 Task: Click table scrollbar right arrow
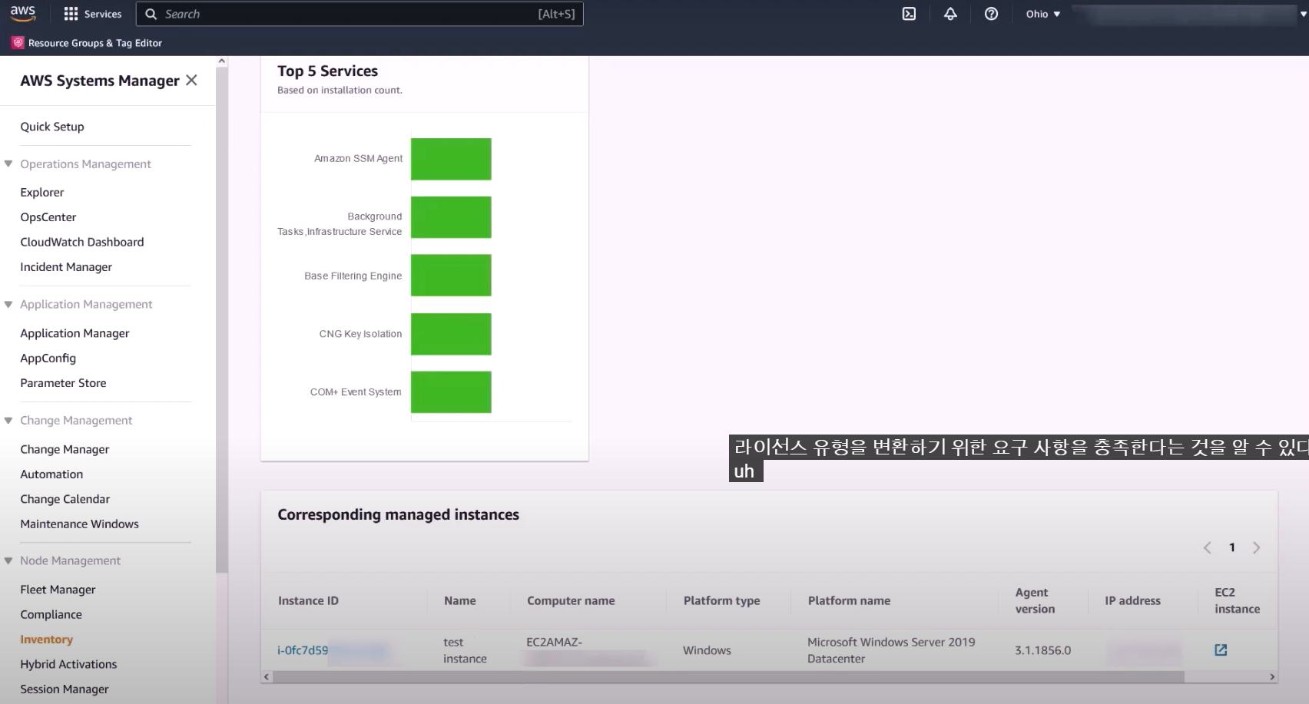point(1272,677)
